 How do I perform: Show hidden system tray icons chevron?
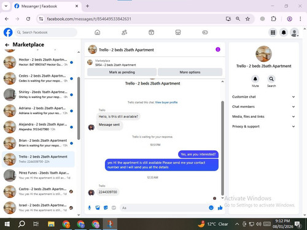pos(237,224)
